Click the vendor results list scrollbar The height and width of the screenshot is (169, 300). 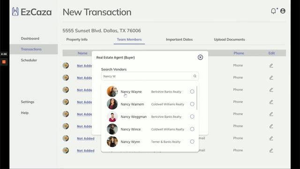pyautogui.click(x=197, y=98)
